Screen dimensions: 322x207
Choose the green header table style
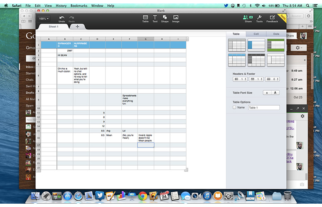pyautogui.click(x=276, y=45)
